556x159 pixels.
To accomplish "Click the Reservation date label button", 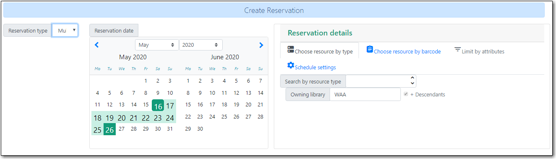I will coord(114,30).
